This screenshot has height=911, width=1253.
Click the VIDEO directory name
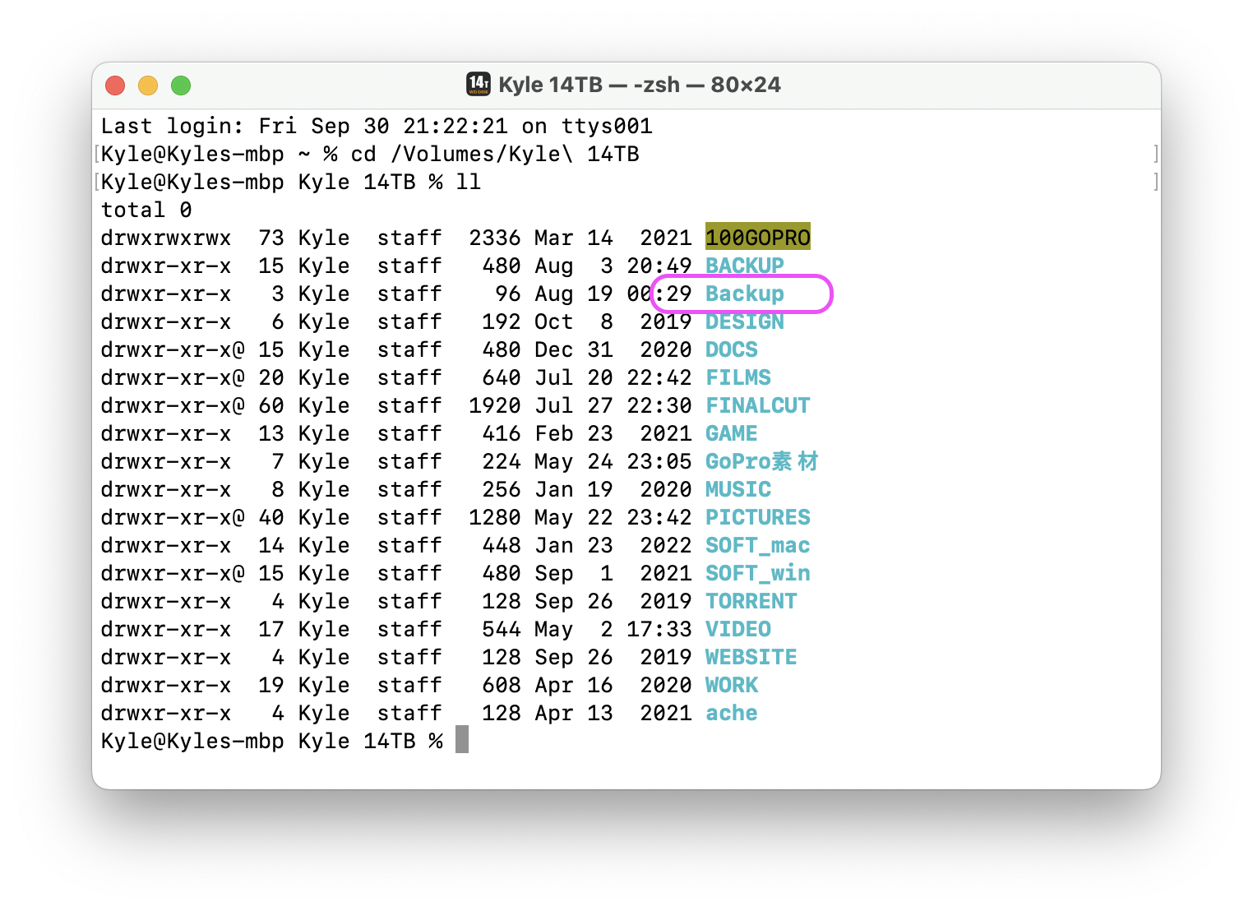click(738, 629)
